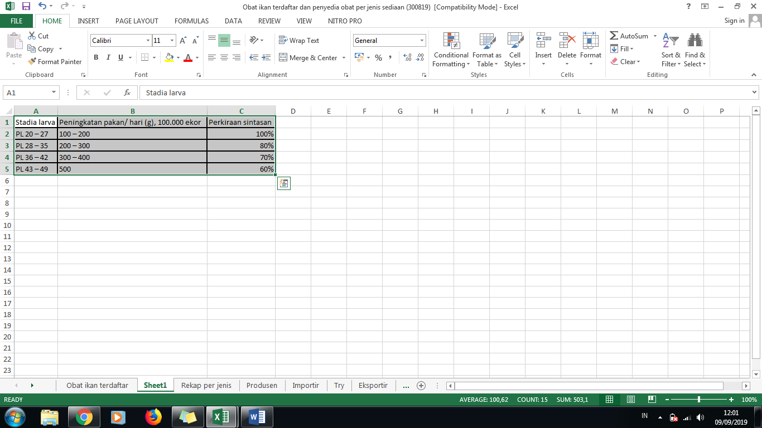This screenshot has width=762, height=428.
Task: Click the Merge & Center icon
Action: click(283, 57)
